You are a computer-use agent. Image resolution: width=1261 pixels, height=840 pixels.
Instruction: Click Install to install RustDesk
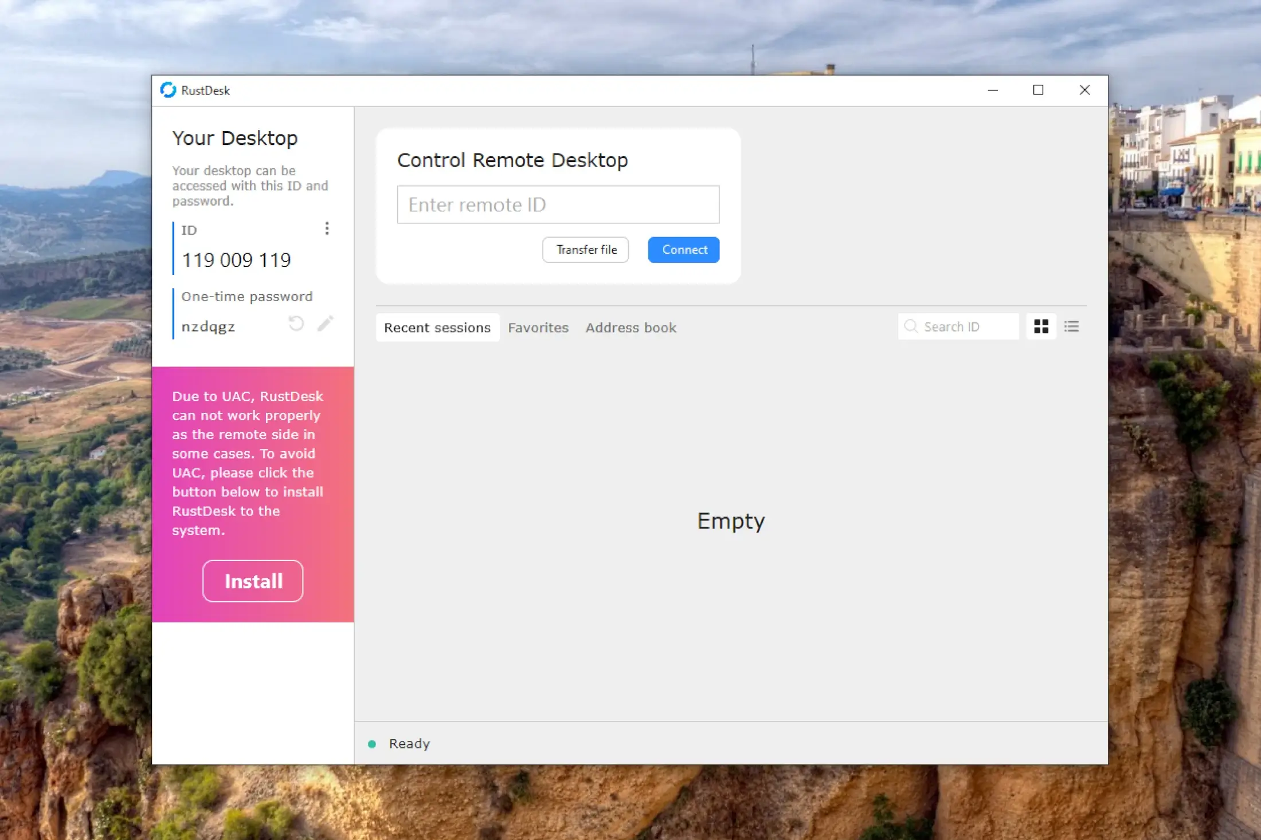click(253, 581)
